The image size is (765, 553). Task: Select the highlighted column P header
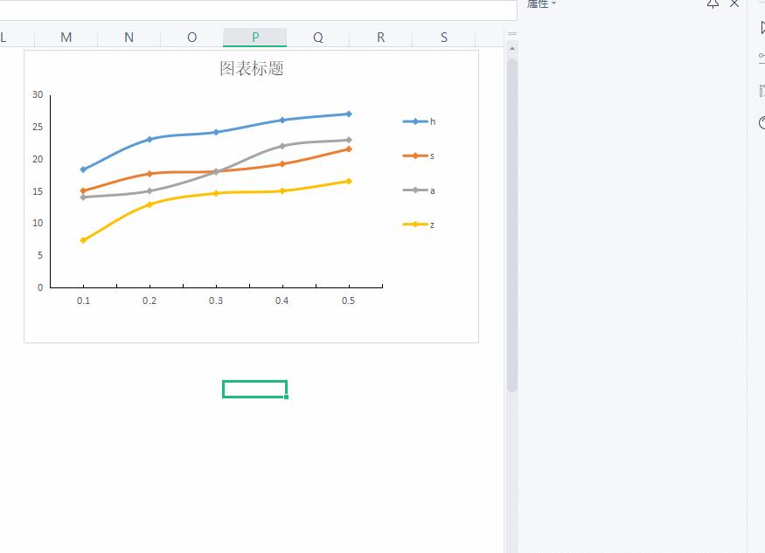[254, 38]
